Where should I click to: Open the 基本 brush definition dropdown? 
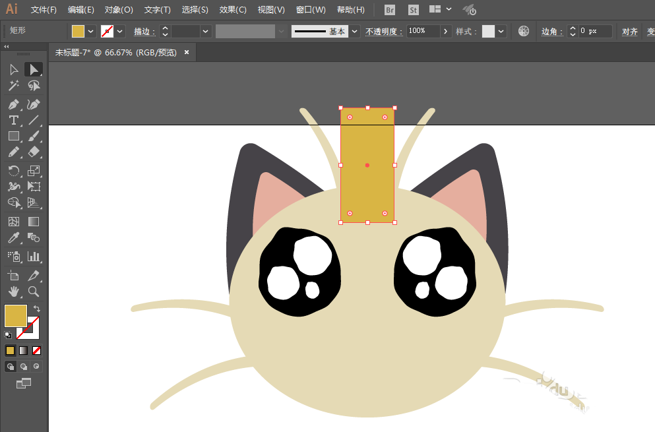click(355, 32)
